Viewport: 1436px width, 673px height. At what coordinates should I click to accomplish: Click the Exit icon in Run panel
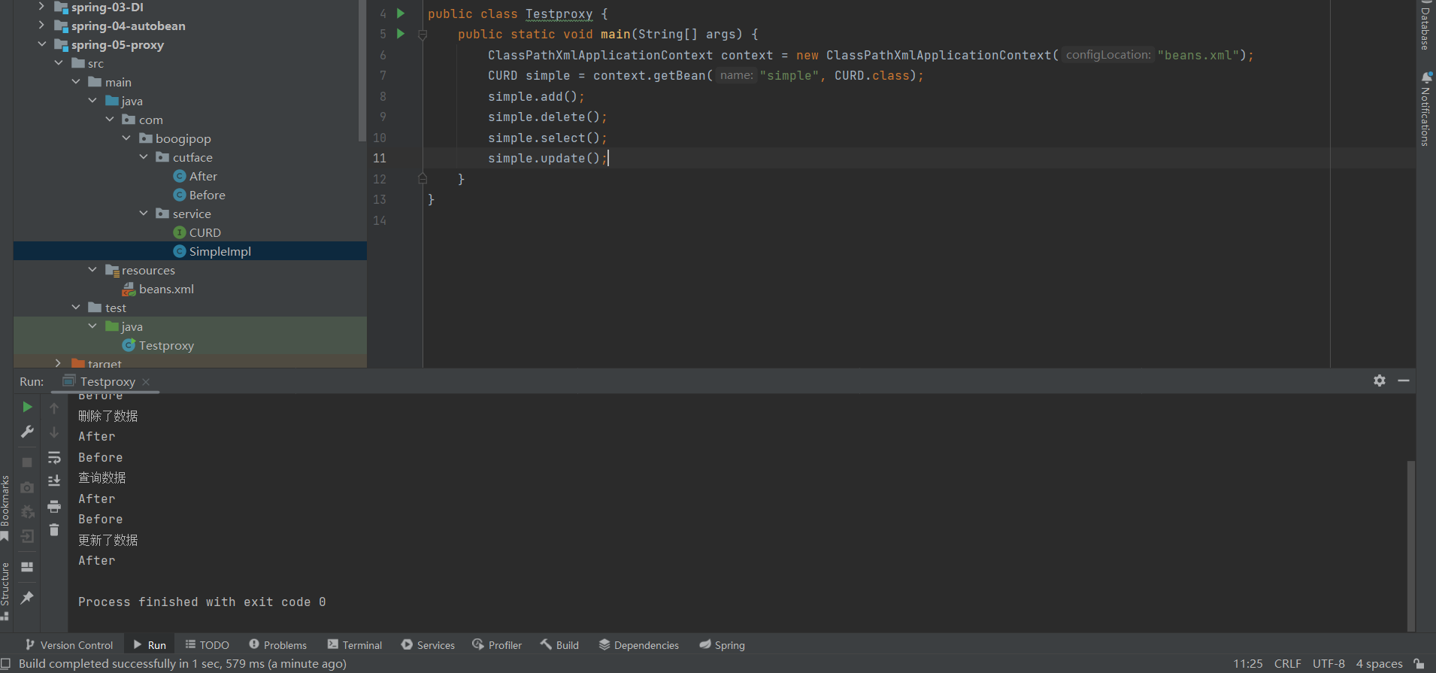click(27, 536)
